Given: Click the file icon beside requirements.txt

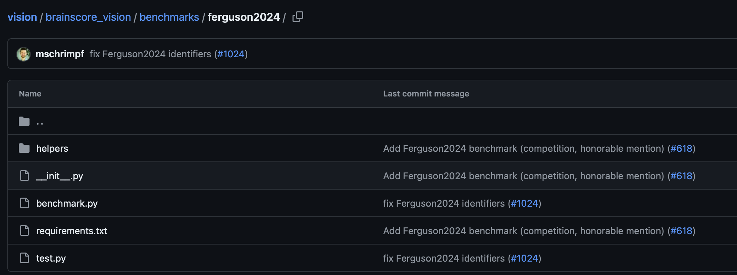Looking at the screenshot, I should [24, 230].
